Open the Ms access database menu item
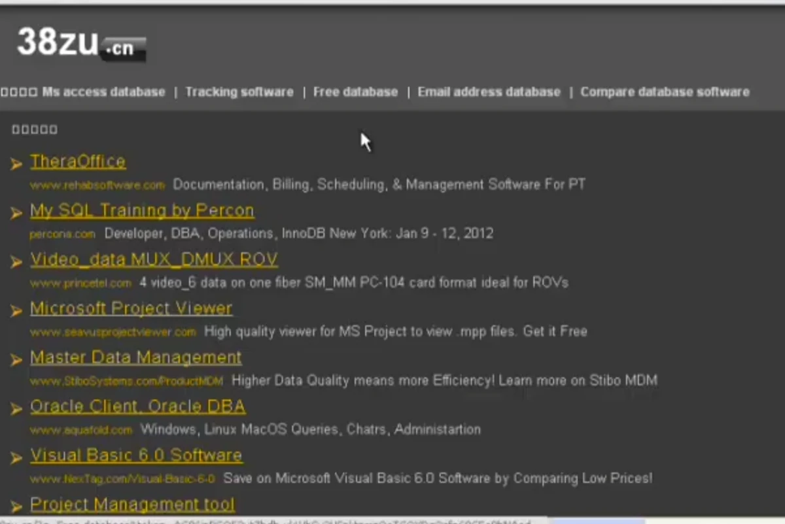The height and width of the screenshot is (524, 785). point(103,91)
